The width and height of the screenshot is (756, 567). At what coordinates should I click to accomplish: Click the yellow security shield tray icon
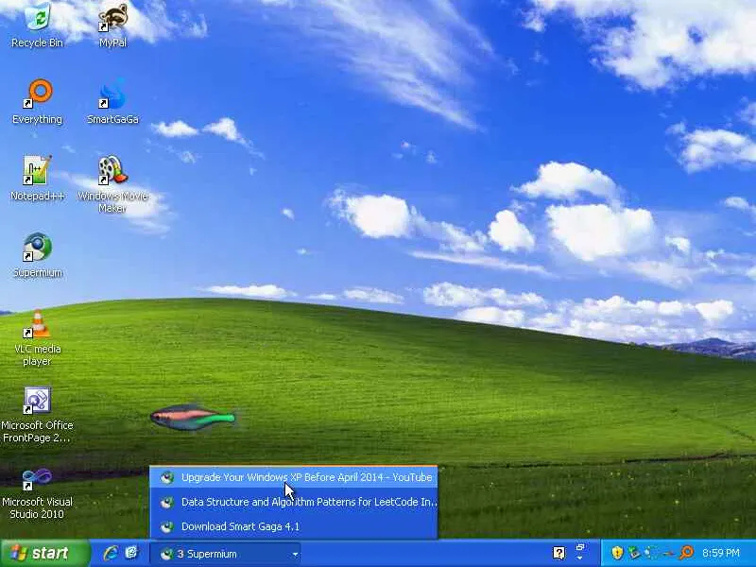(x=617, y=553)
